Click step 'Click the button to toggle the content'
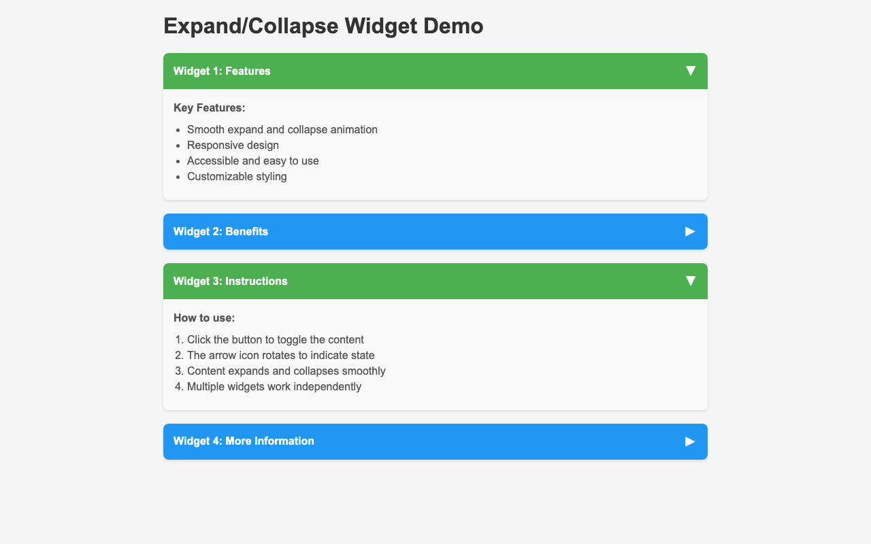871x544 pixels. [275, 339]
